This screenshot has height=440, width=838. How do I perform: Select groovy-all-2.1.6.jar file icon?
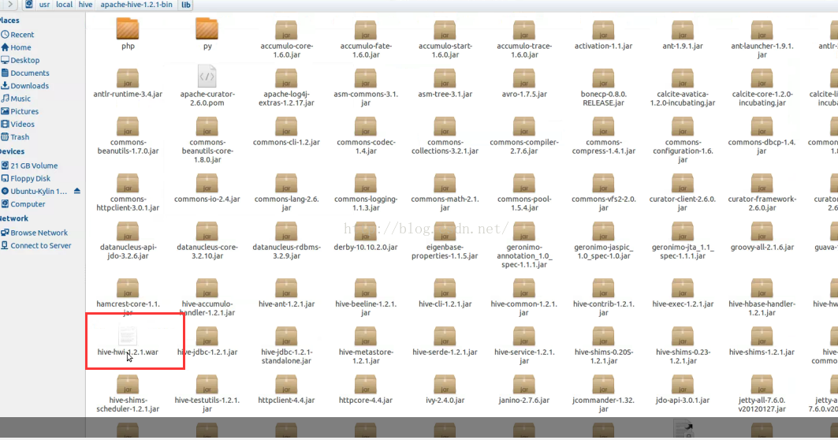(762, 231)
